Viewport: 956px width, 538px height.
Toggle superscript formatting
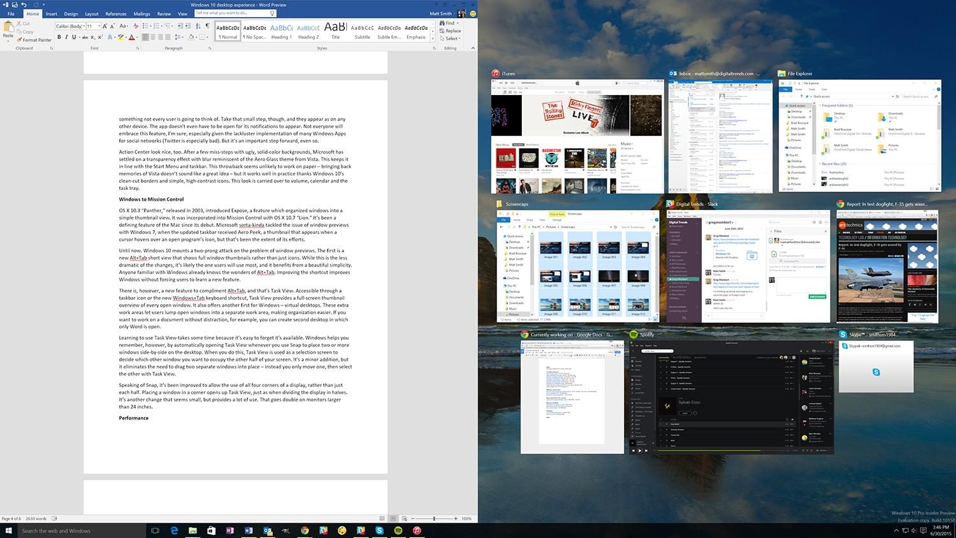(x=100, y=37)
